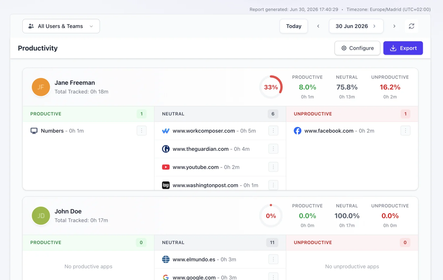Click the Guardian site icon

click(x=166, y=149)
